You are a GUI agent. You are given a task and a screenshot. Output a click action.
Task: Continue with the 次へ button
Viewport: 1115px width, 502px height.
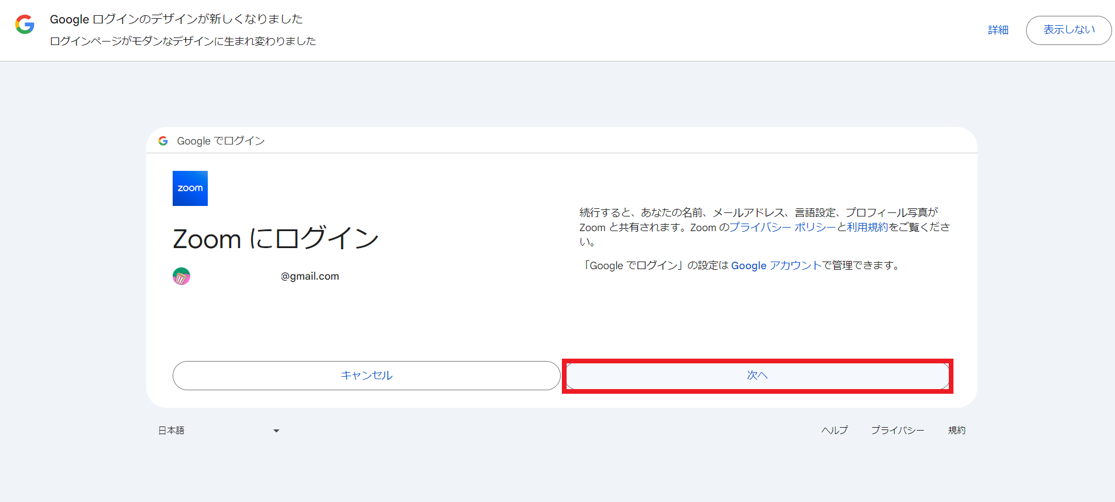pyautogui.click(x=757, y=376)
